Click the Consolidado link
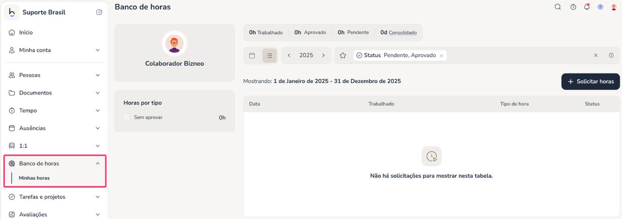The width and height of the screenshot is (622, 219). point(403,32)
